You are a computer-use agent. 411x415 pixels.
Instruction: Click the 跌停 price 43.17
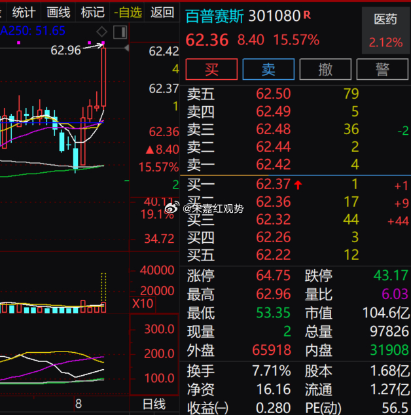coord(391,276)
